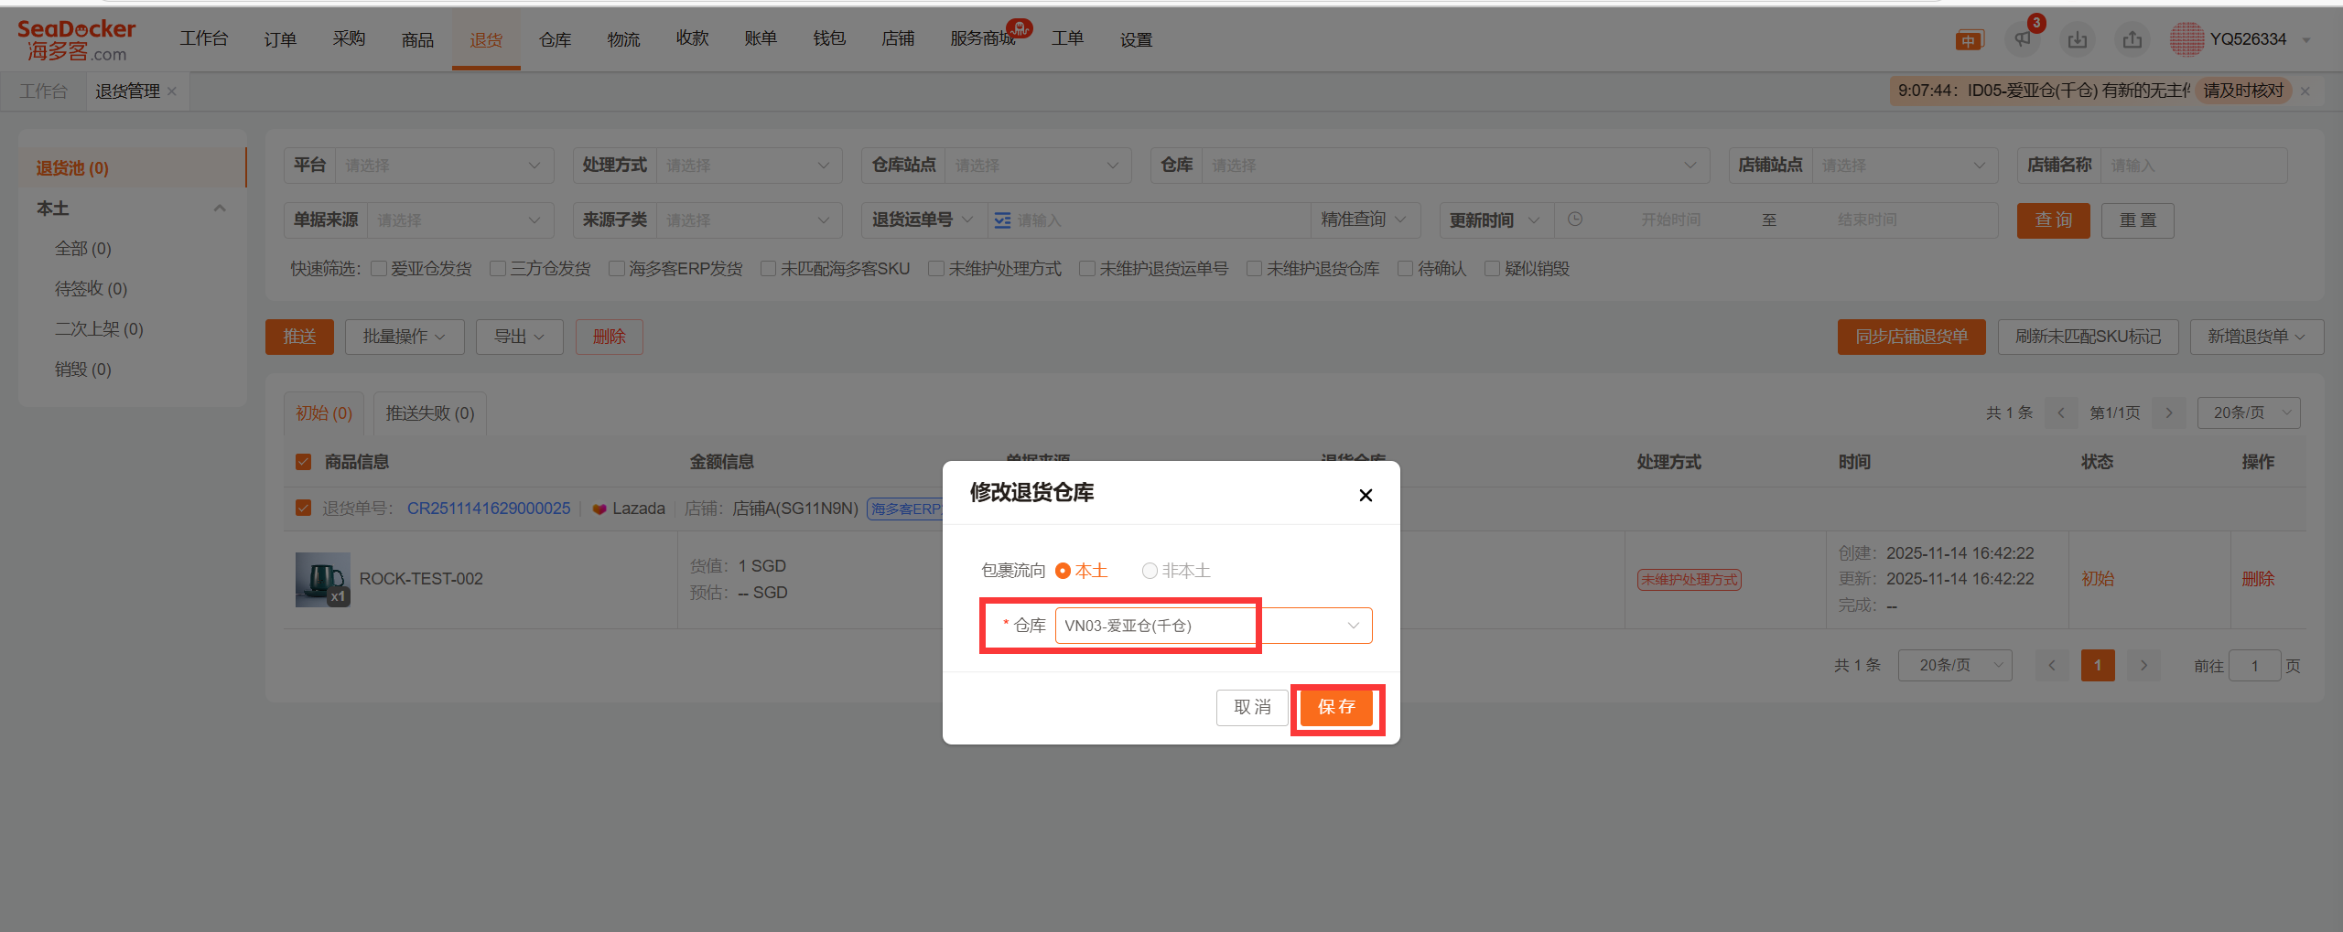
Task: Expand the 批量操作 dropdown
Action: click(x=404, y=337)
